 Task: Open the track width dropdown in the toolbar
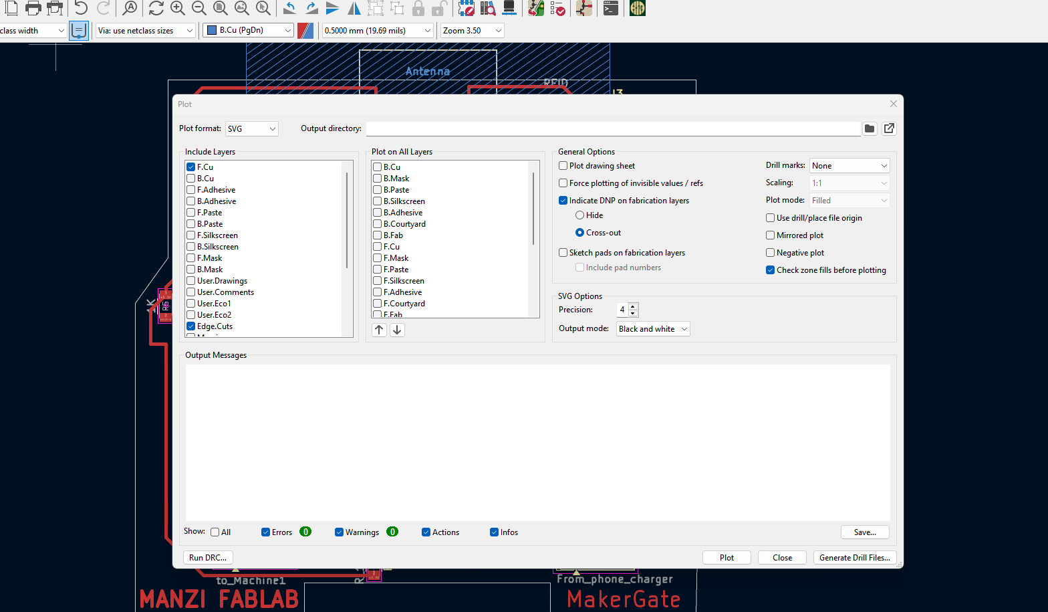pyautogui.click(x=32, y=31)
